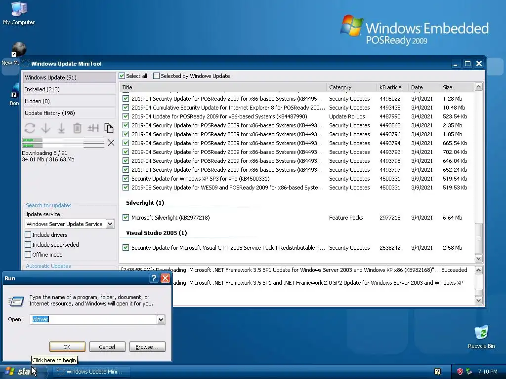This screenshot has width=506, height=379.
Task: Click the Run program icon in the dialog
Action: (16, 301)
